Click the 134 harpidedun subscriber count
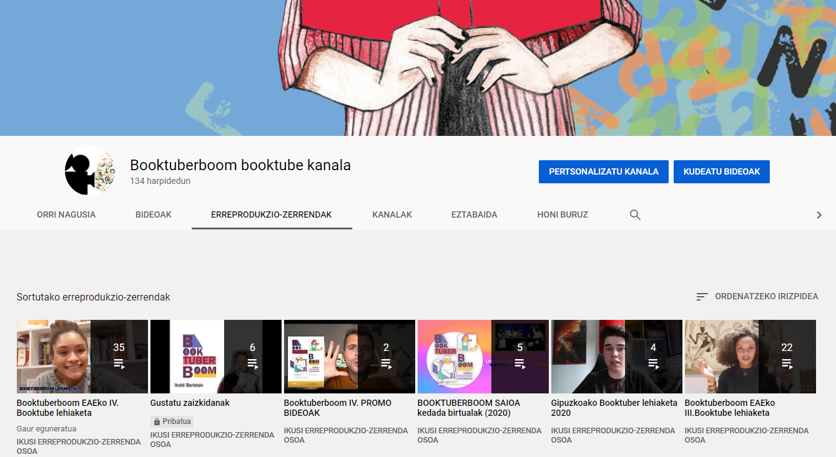 point(160,181)
